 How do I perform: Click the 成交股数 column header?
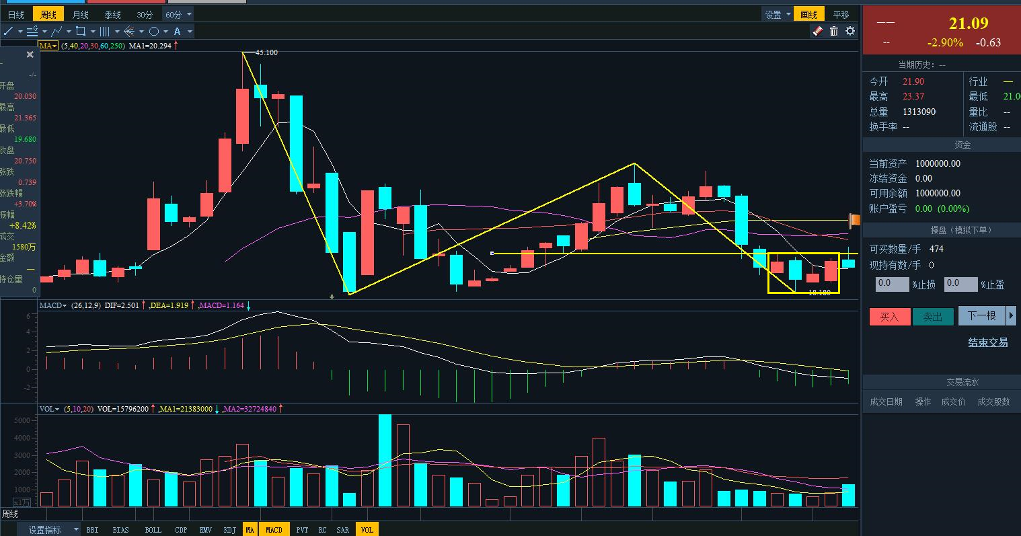point(994,401)
